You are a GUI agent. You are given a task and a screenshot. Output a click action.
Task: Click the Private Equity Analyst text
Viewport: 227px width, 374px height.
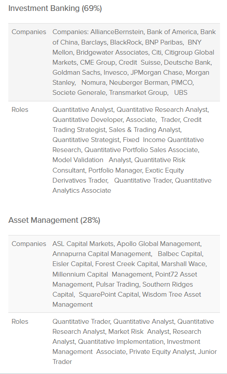tap(162, 352)
